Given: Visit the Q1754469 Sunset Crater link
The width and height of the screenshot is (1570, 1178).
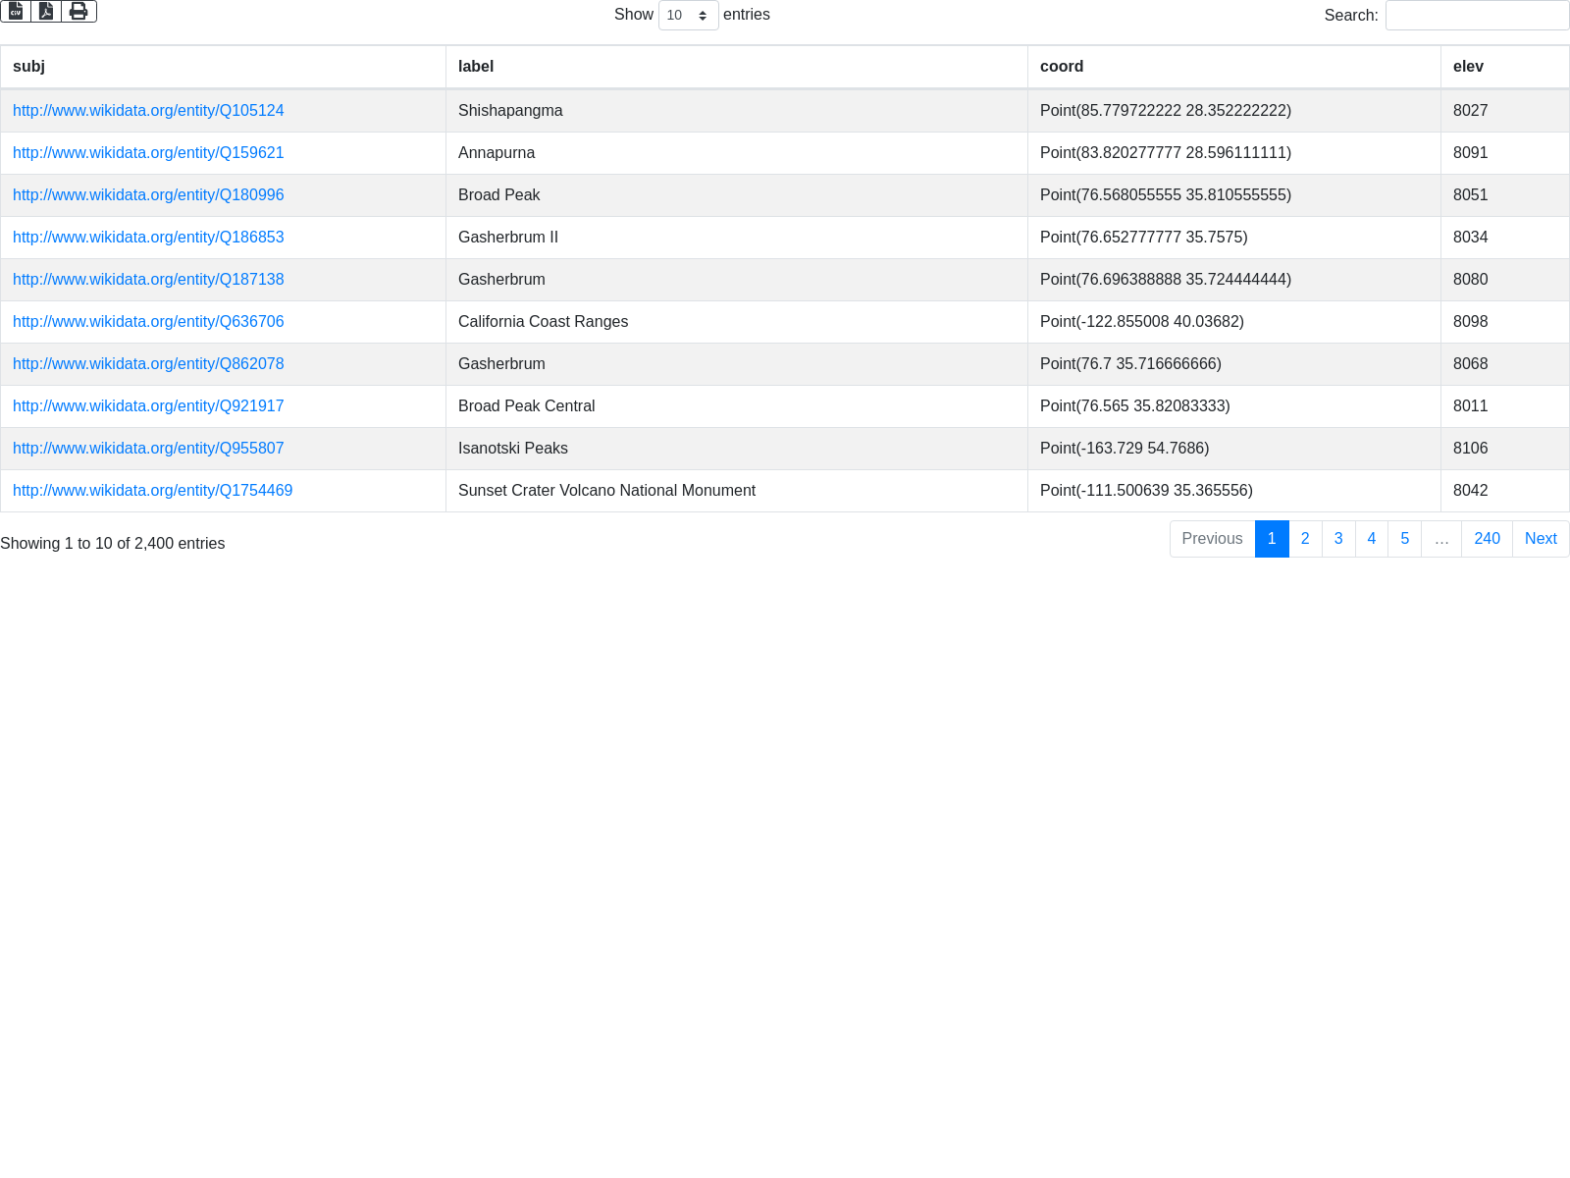Looking at the screenshot, I should pos(152,491).
